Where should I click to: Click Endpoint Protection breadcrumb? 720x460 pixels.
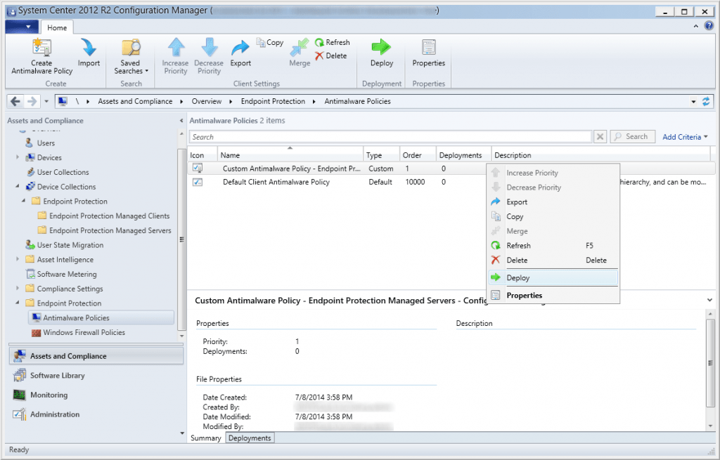273,101
